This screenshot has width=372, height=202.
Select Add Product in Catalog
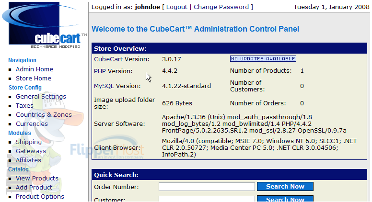pyautogui.click(x=34, y=188)
